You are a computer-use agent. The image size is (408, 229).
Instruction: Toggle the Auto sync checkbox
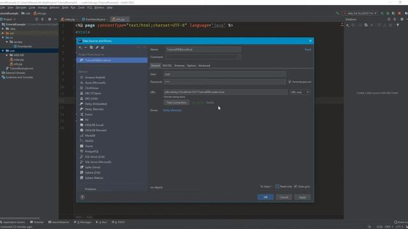click(296, 186)
